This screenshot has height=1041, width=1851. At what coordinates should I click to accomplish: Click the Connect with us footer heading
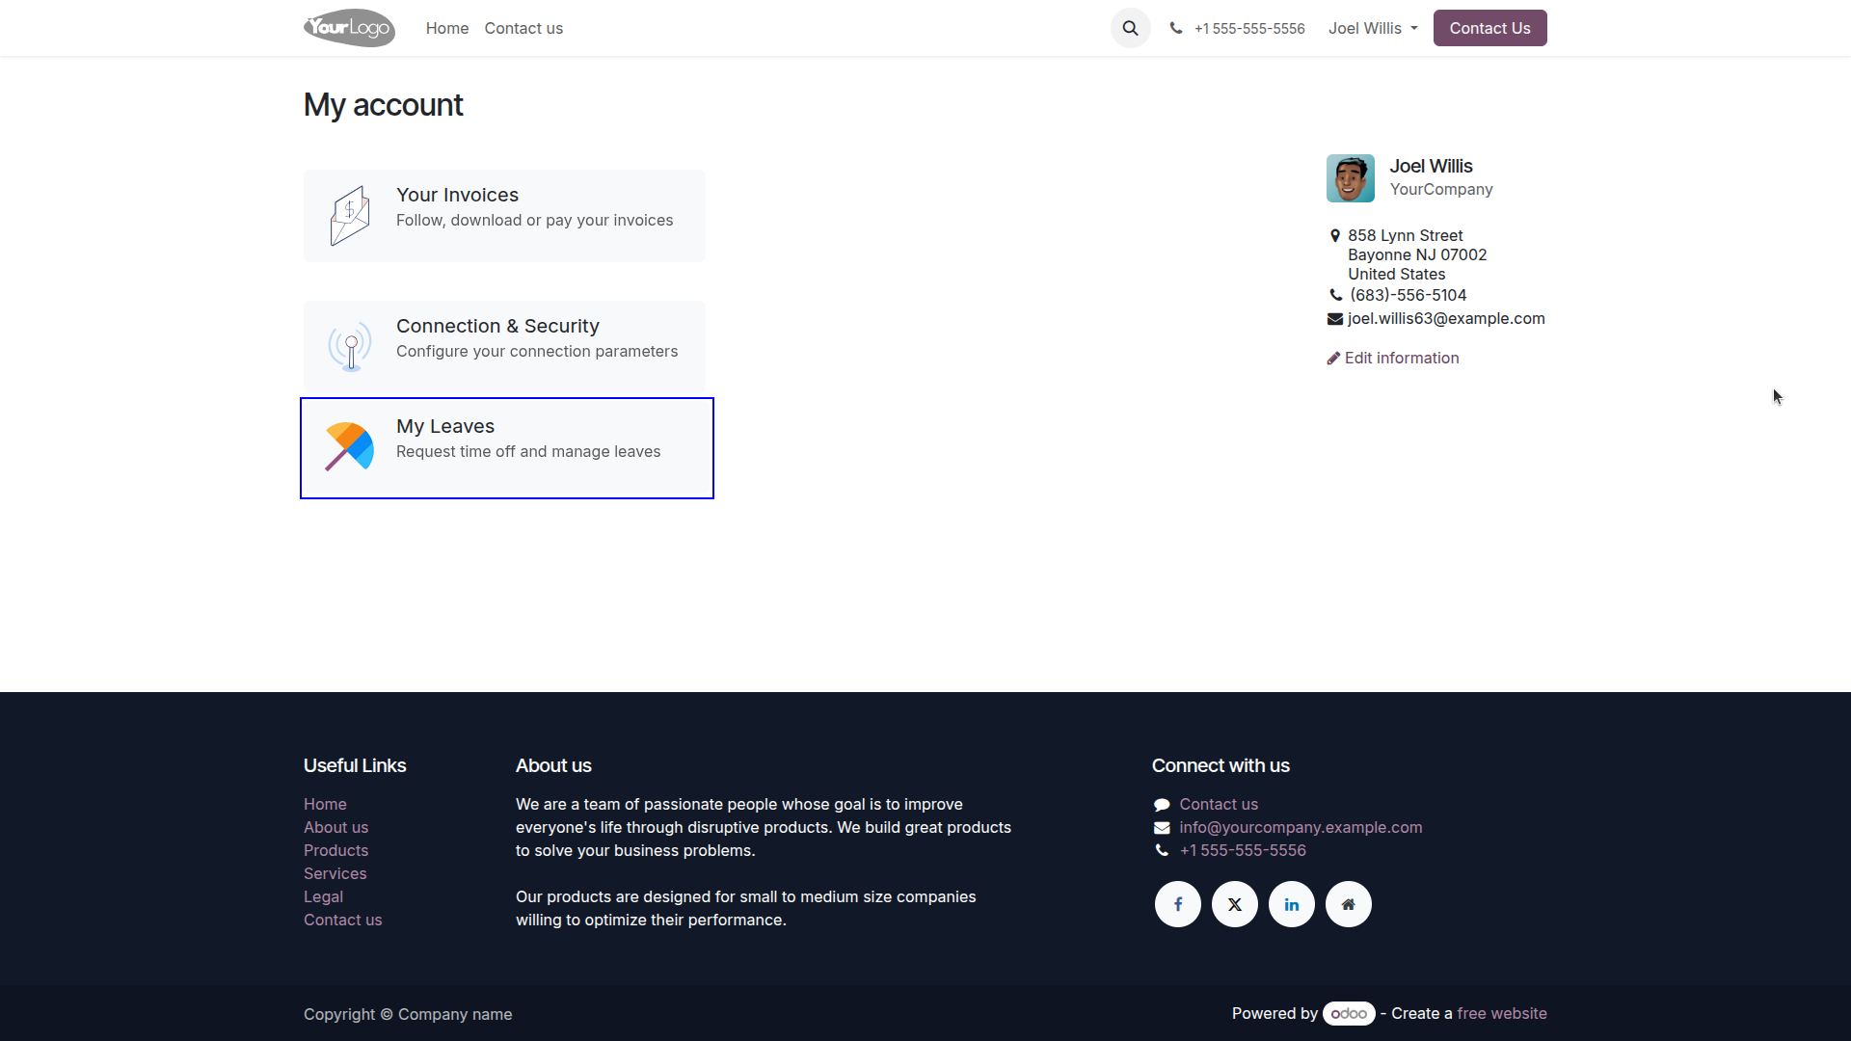(1221, 765)
